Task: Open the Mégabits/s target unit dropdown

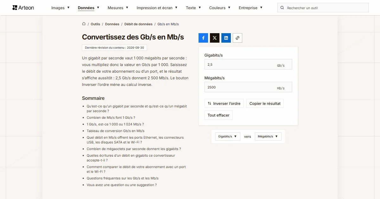Action: pos(268,136)
